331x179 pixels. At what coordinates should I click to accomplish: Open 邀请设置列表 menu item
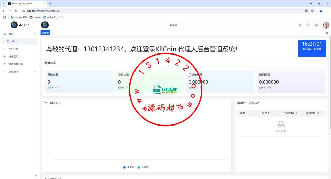[x=20, y=64]
